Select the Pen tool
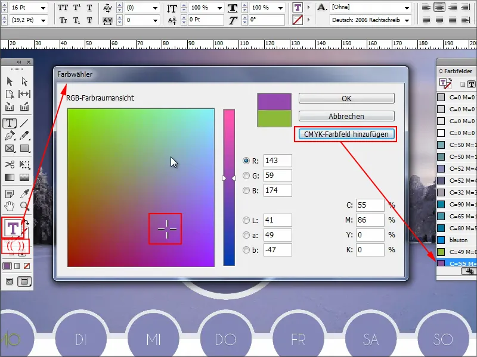This screenshot has width=477, height=357. pyautogui.click(x=10, y=136)
